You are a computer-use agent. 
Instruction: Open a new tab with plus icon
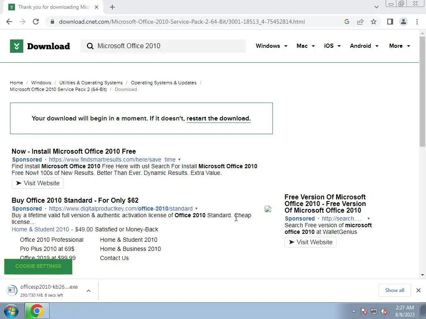(112, 7)
